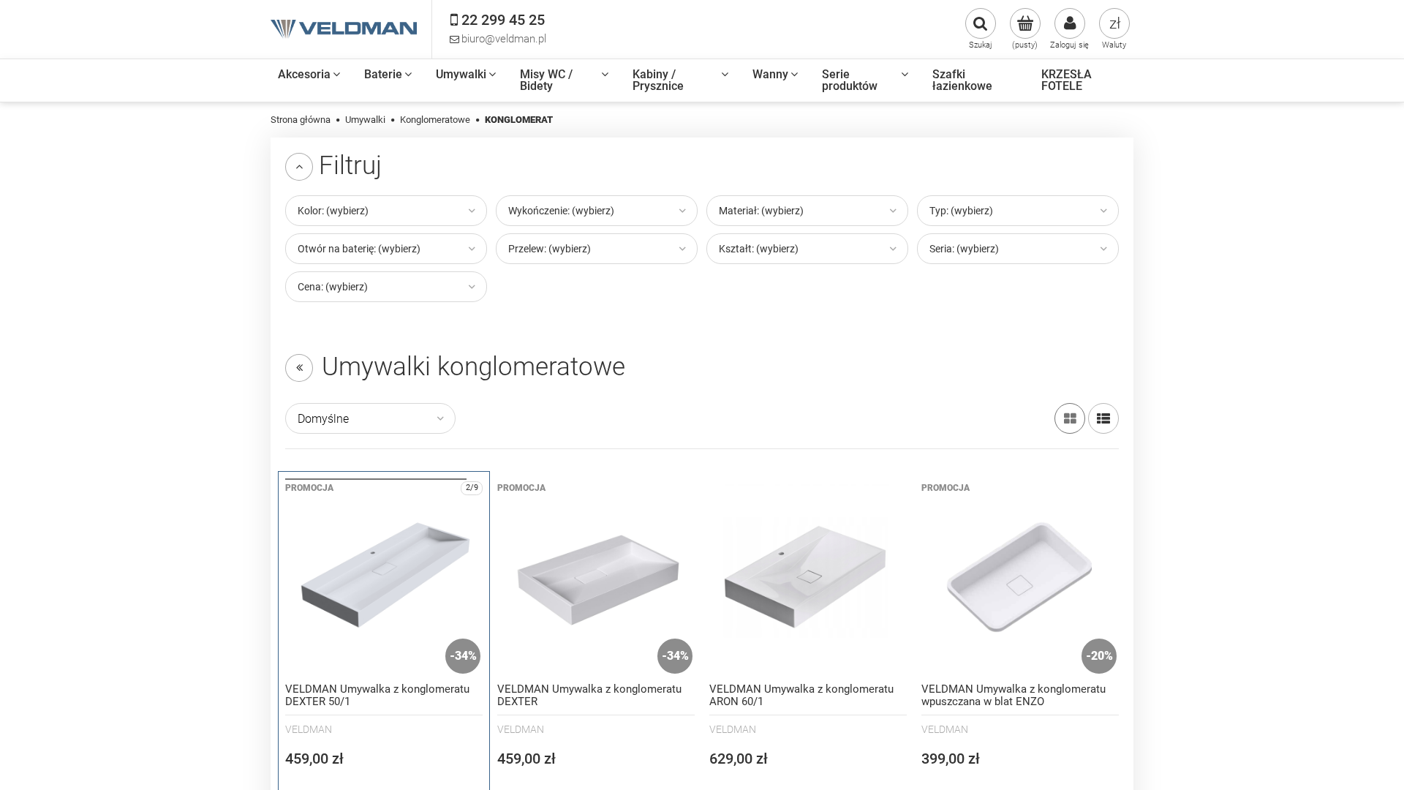Open the Typ filter dropdown
This screenshot has width=1404, height=790.
[x=1018, y=211]
